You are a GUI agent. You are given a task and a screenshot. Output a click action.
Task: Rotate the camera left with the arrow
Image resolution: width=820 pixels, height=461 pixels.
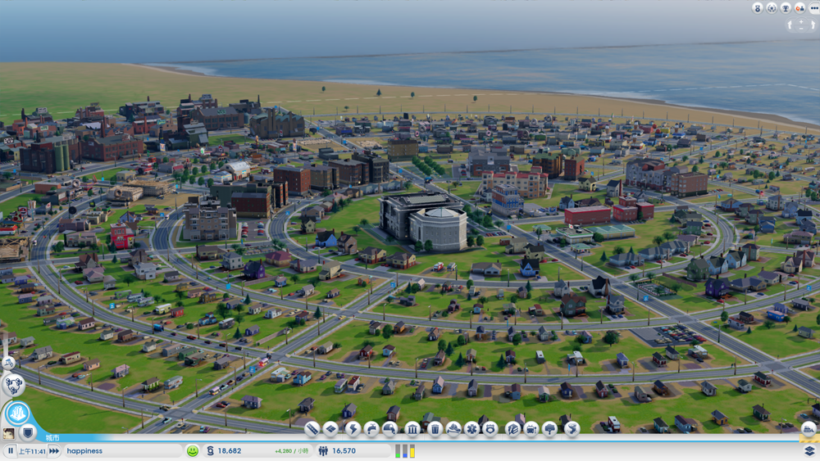click(790, 25)
